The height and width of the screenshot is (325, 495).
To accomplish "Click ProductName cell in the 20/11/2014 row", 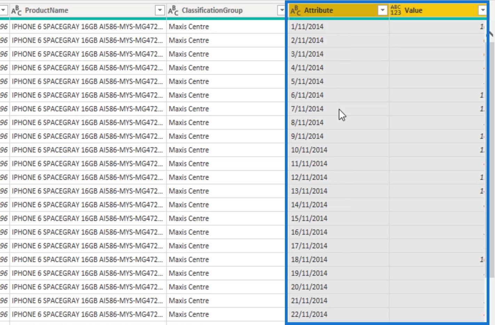I will (x=88, y=287).
